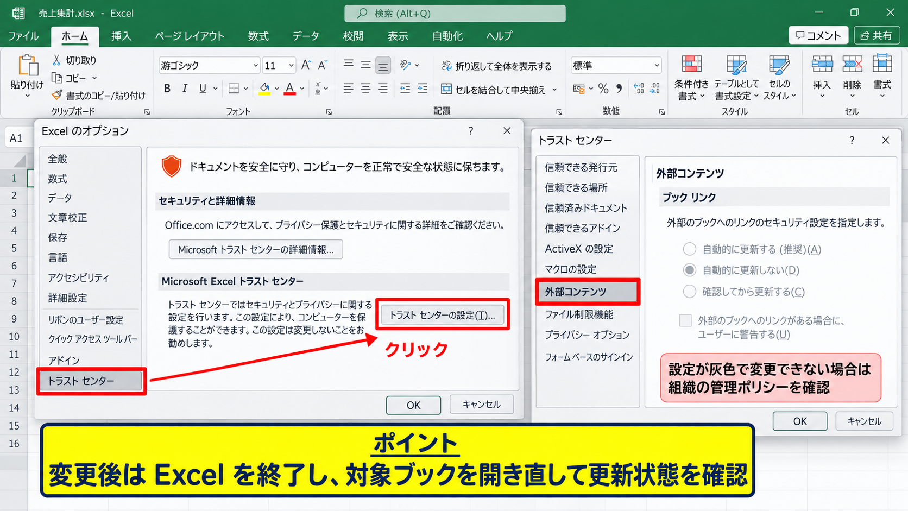The image size is (908, 511).
Task: Expand the font color dropdown arrow
Action: pyautogui.click(x=302, y=89)
